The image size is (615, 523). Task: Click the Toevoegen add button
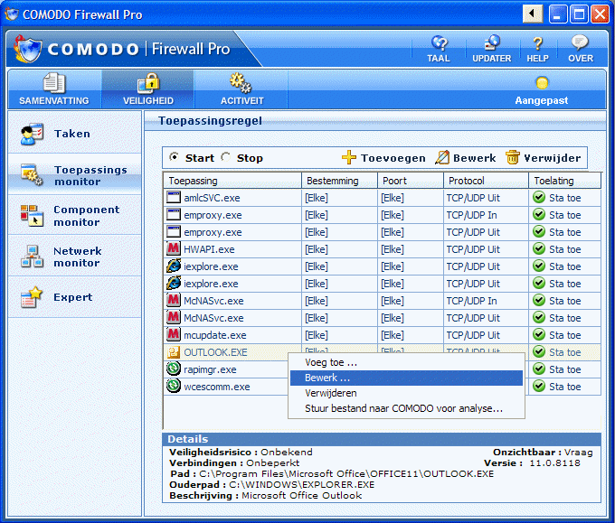click(x=383, y=158)
